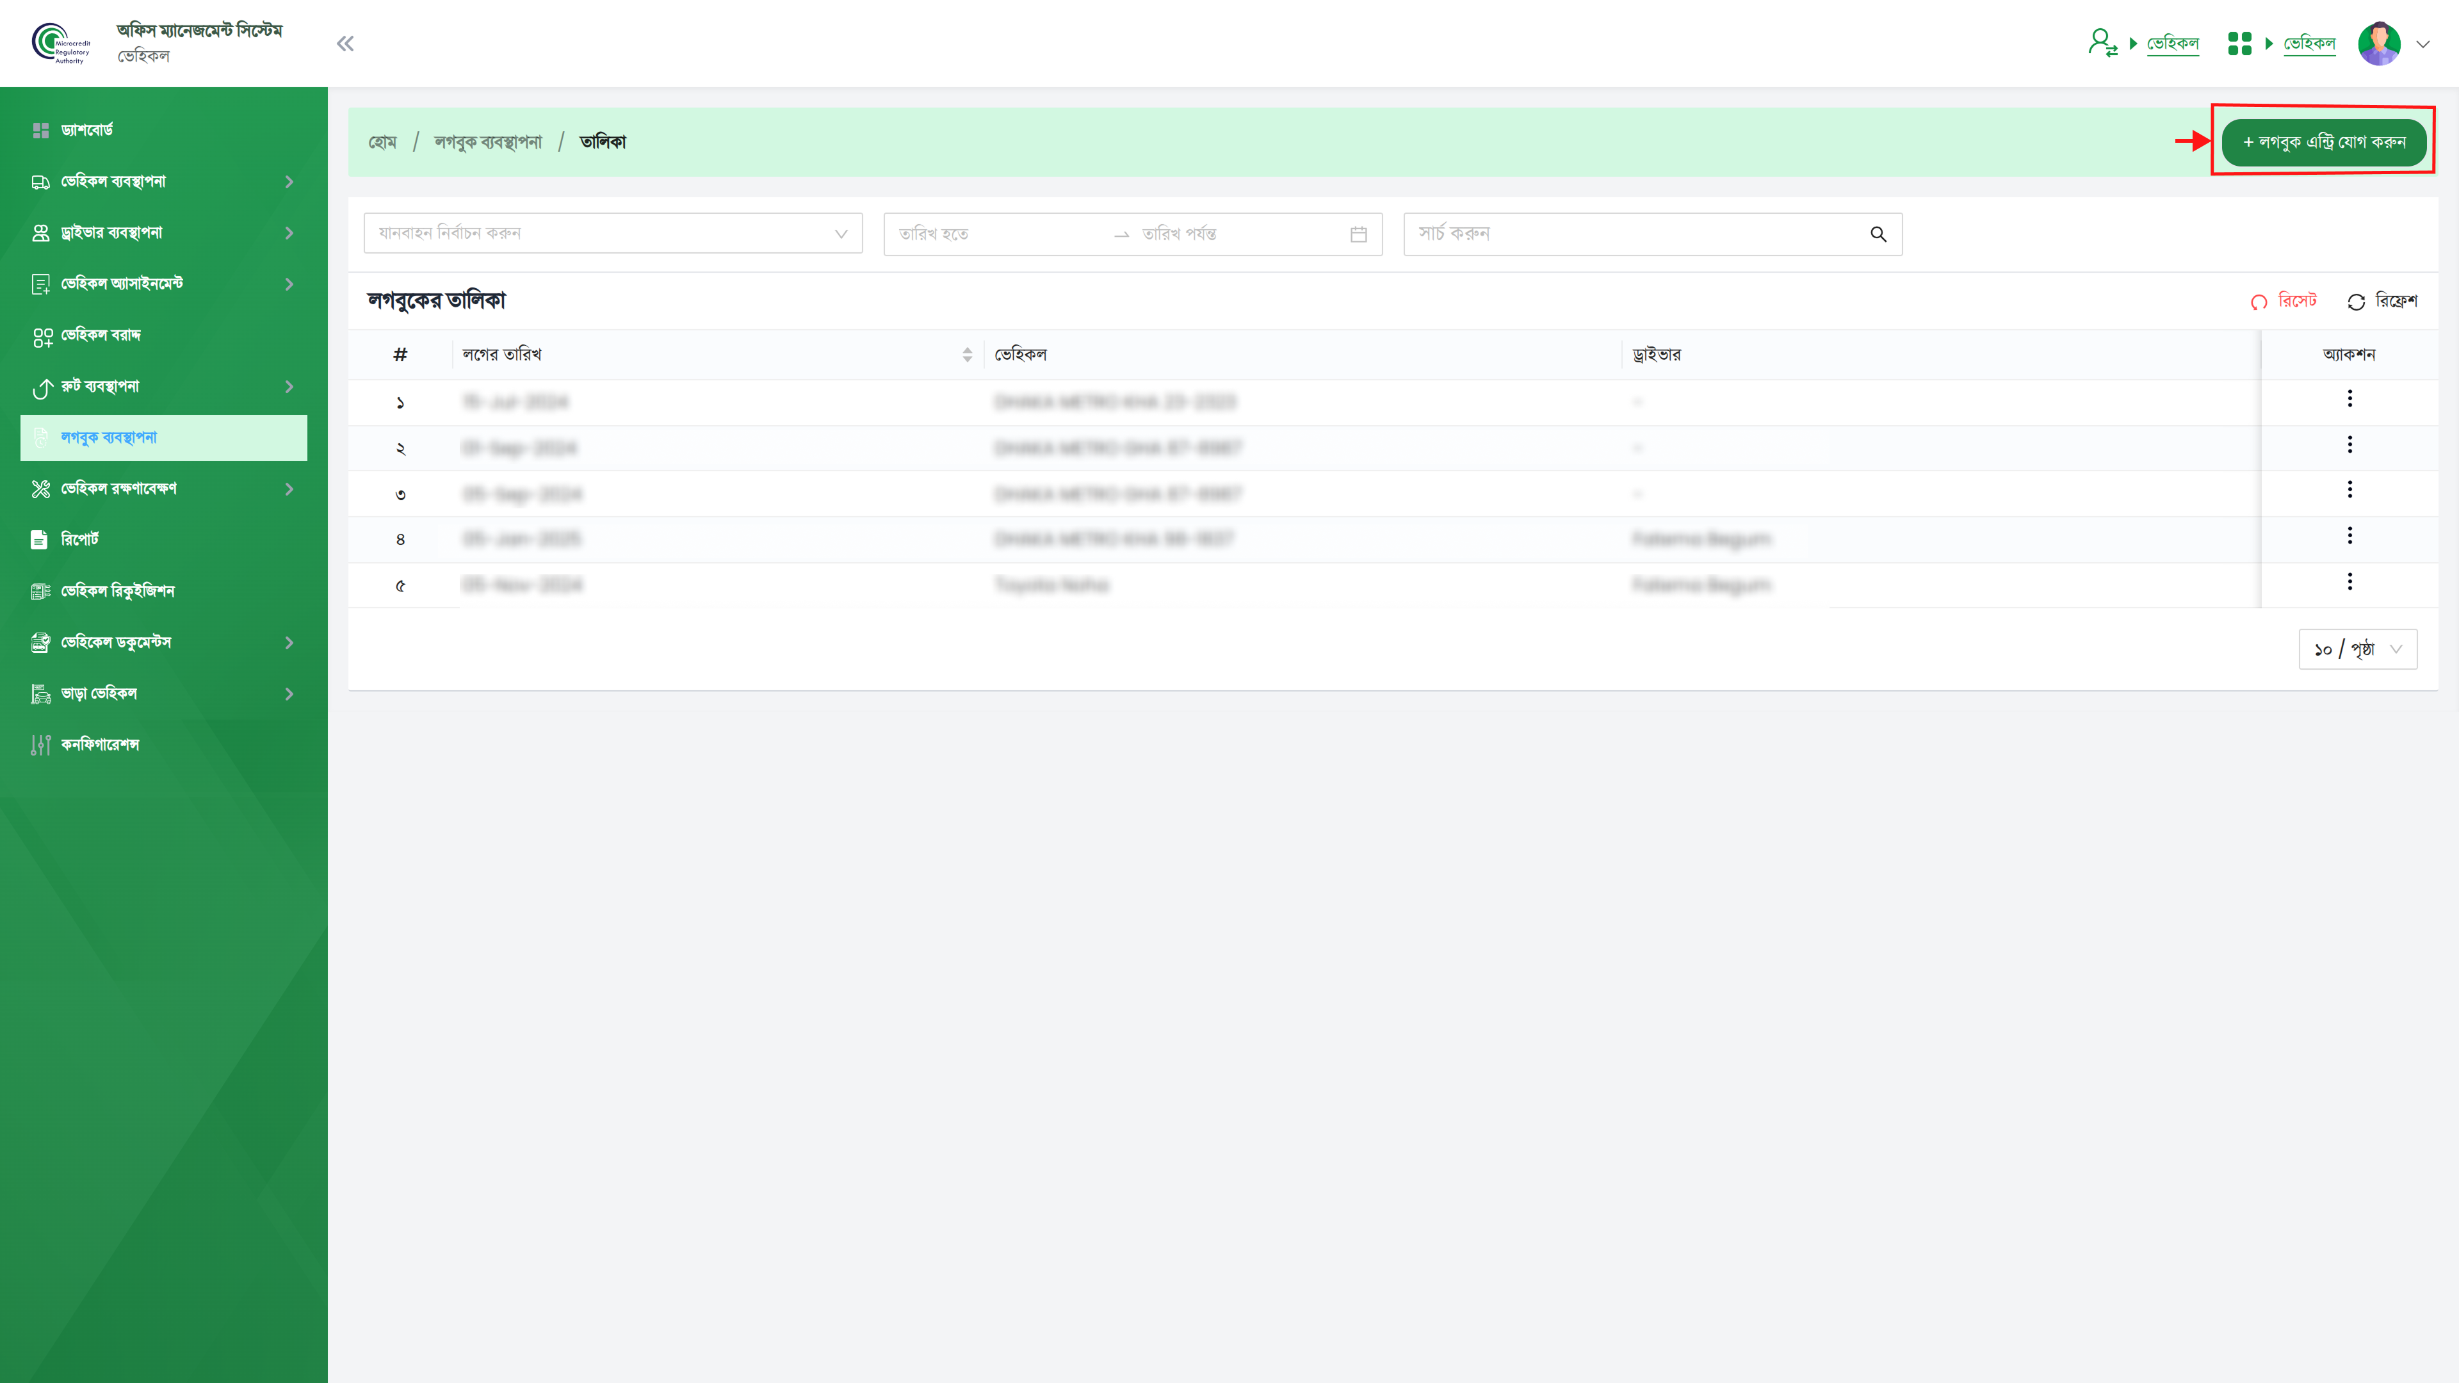Click the ভেহিকল রক্ষণাবেক্ষণ tools icon
Image resolution: width=2459 pixels, height=1383 pixels.
click(40, 489)
